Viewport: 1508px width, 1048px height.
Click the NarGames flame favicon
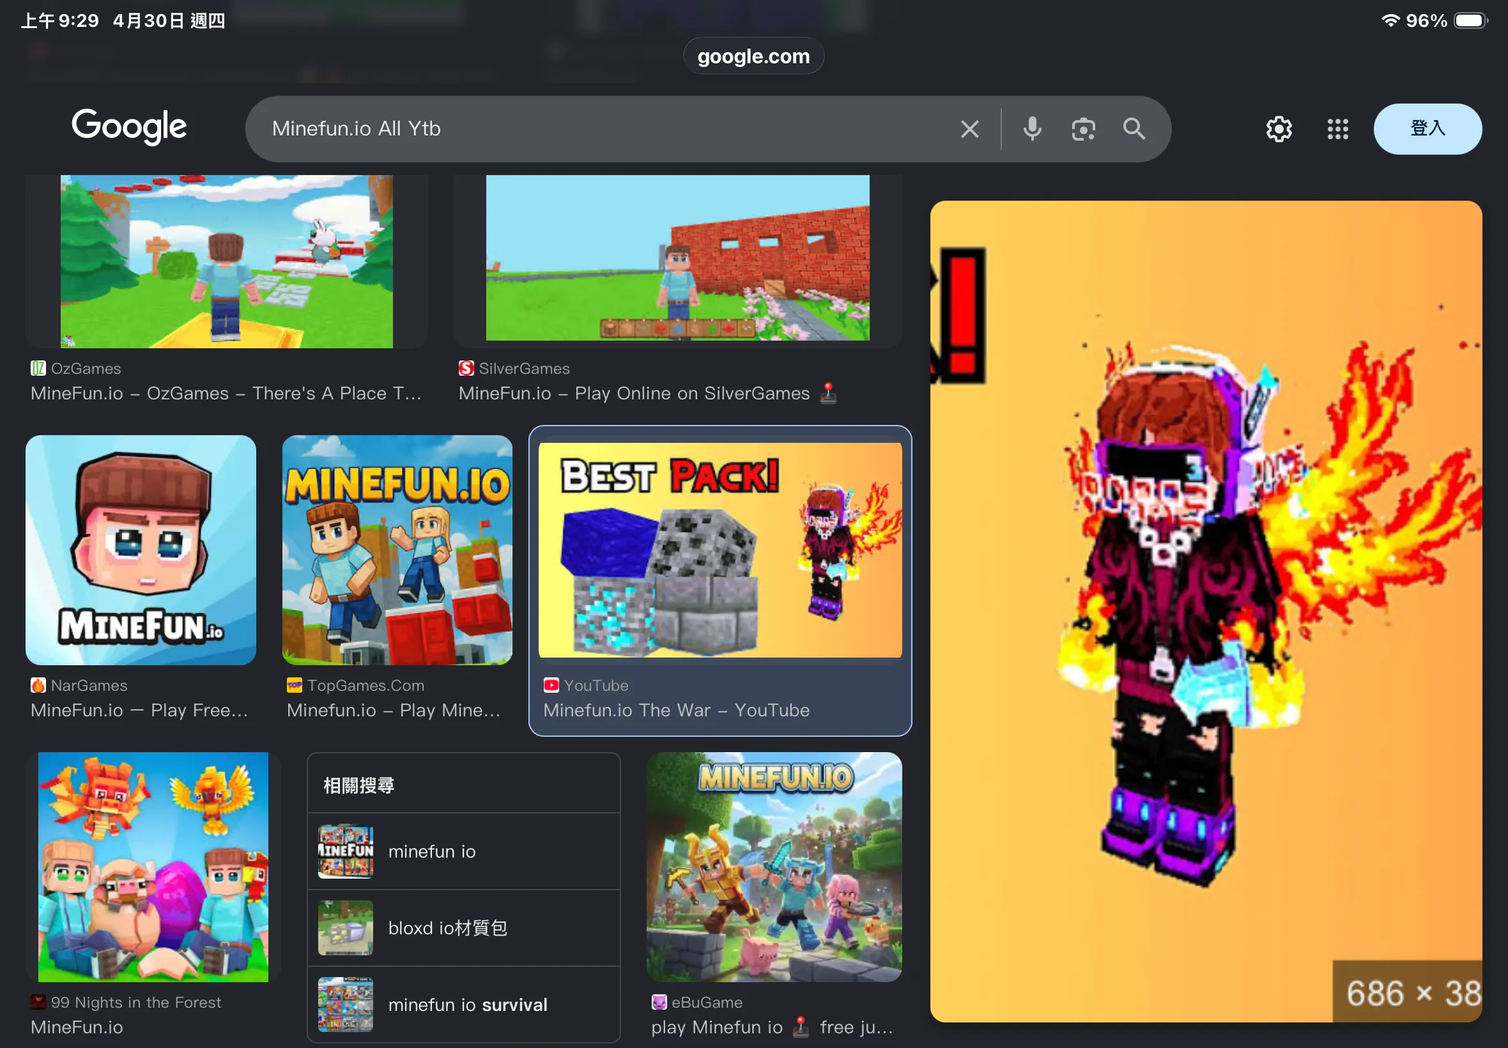tap(38, 686)
